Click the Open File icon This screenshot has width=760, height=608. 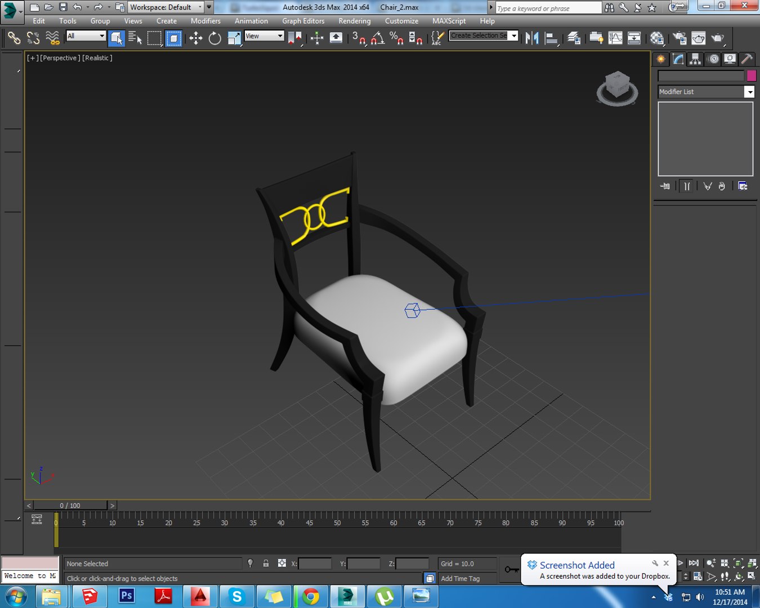coord(48,7)
